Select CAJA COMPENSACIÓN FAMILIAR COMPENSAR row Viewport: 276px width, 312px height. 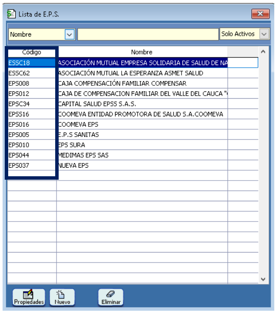[x=142, y=83]
